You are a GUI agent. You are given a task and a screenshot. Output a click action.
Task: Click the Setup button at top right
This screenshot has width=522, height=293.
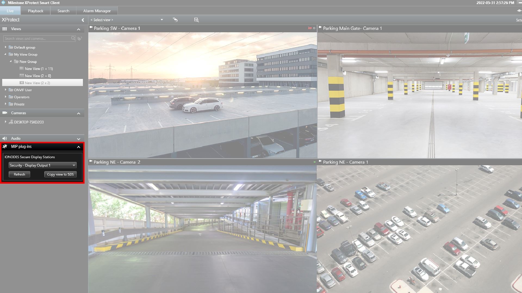click(x=519, y=20)
